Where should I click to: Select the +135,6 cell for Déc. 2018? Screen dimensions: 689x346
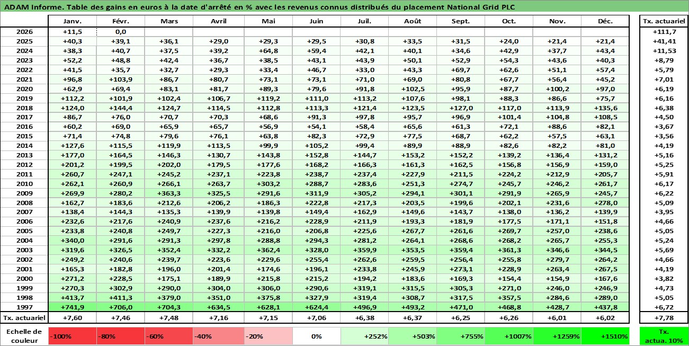[605, 108]
